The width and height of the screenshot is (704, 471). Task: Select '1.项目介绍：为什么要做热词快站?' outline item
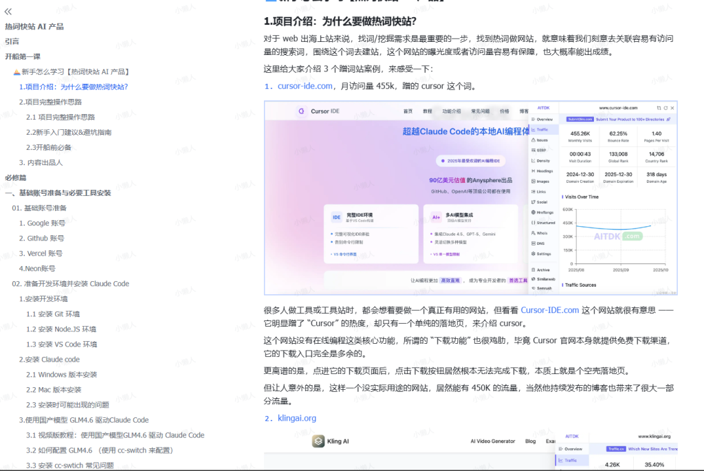click(74, 87)
